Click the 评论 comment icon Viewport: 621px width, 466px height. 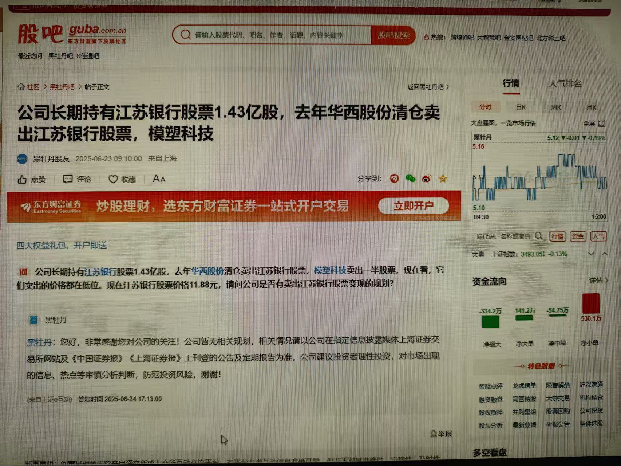point(68,179)
